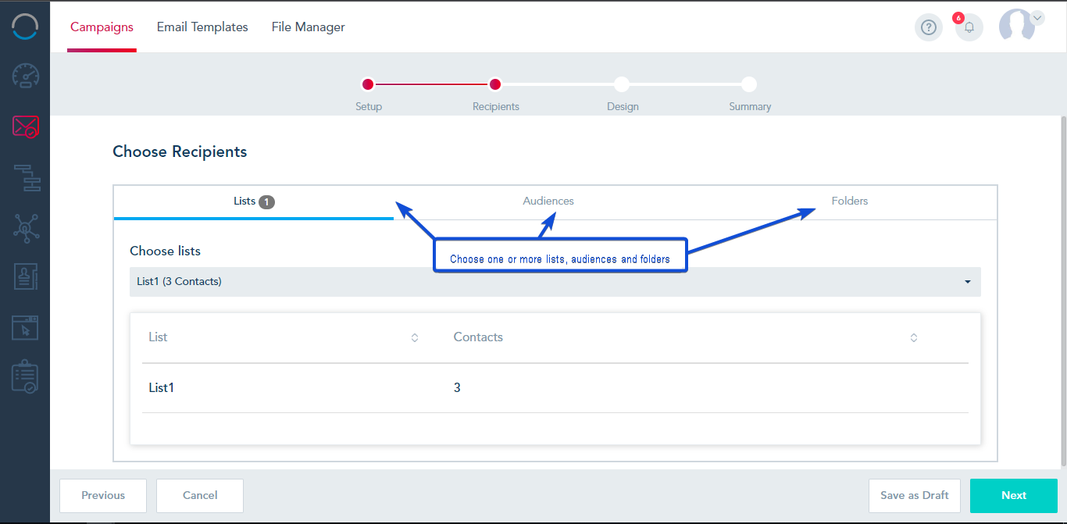Expand the user account chevron menu
Screen dimensions: 1067x524
pyautogui.click(x=1037, y=17)
